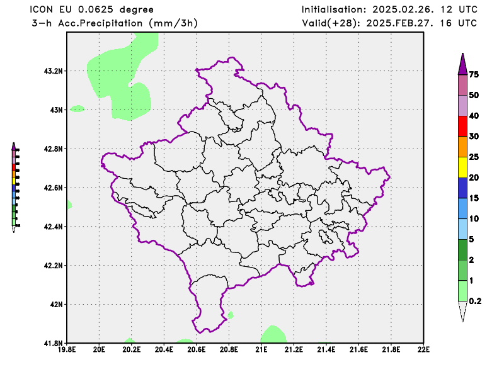Click the 20.8E longitude label
The width and height of the screenshot is (504, 389).
pyautogui.click(x=229, y=349)
